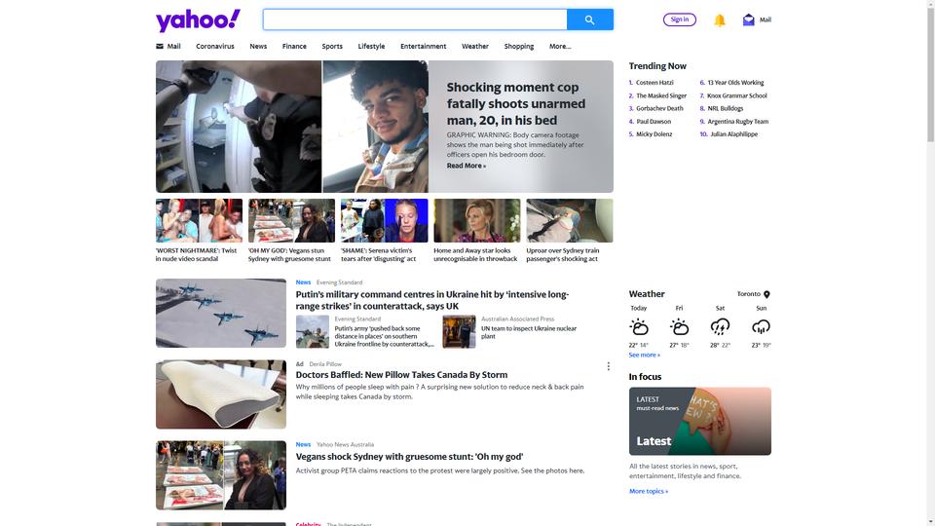This screenshot has height=526, width=935.
Task: Click the Toronto location pin icon
Action: point(767,294)
